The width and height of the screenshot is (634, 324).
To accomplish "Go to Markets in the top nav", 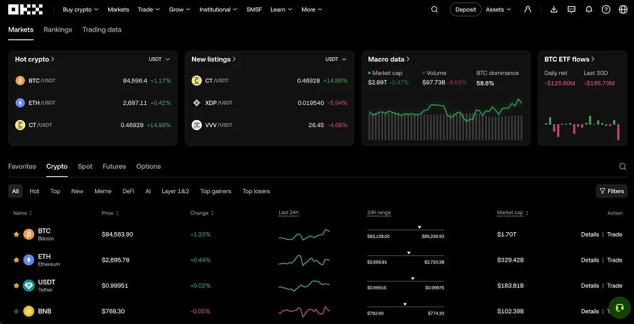I will click(x=118, y=9).
